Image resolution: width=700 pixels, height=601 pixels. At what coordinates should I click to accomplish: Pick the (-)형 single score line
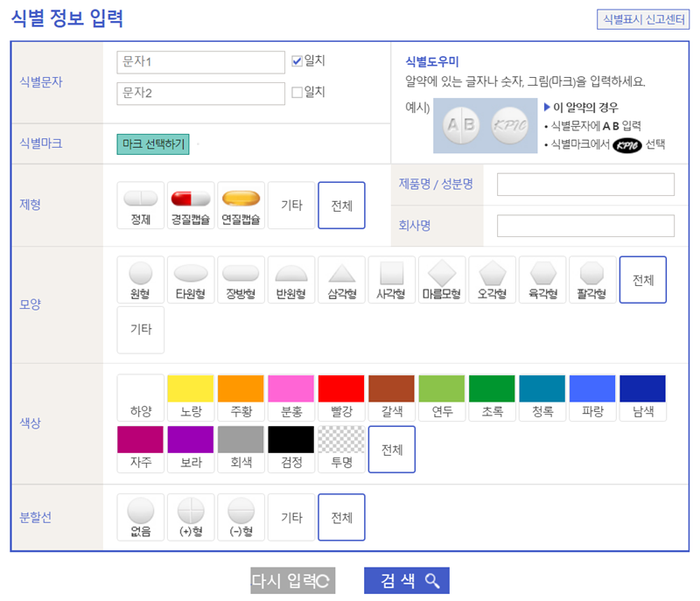point(241,517)
